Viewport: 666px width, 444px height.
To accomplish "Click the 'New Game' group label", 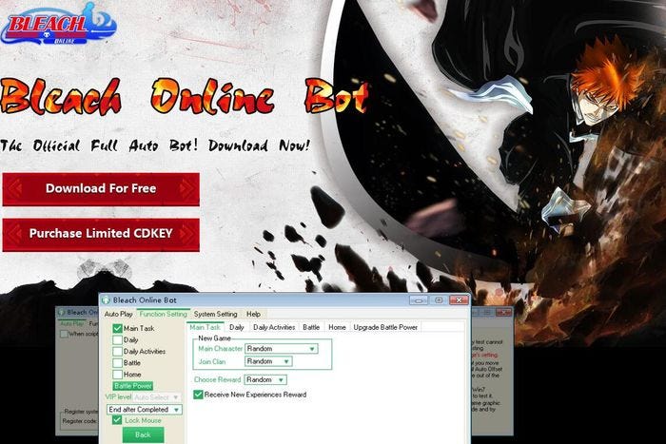I will (214, 338).
